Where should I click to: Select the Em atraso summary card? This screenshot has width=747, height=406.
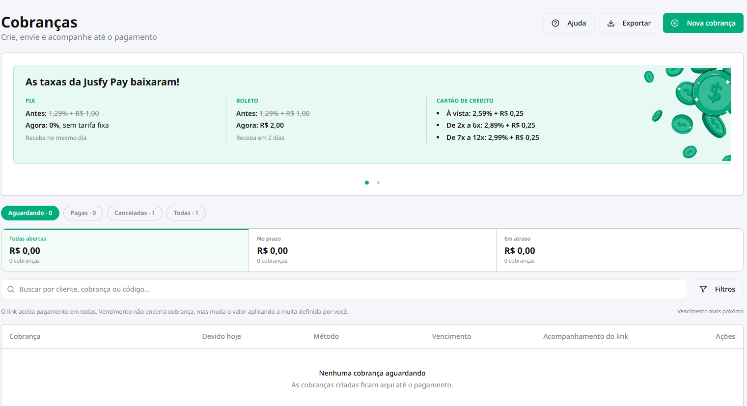619,250
